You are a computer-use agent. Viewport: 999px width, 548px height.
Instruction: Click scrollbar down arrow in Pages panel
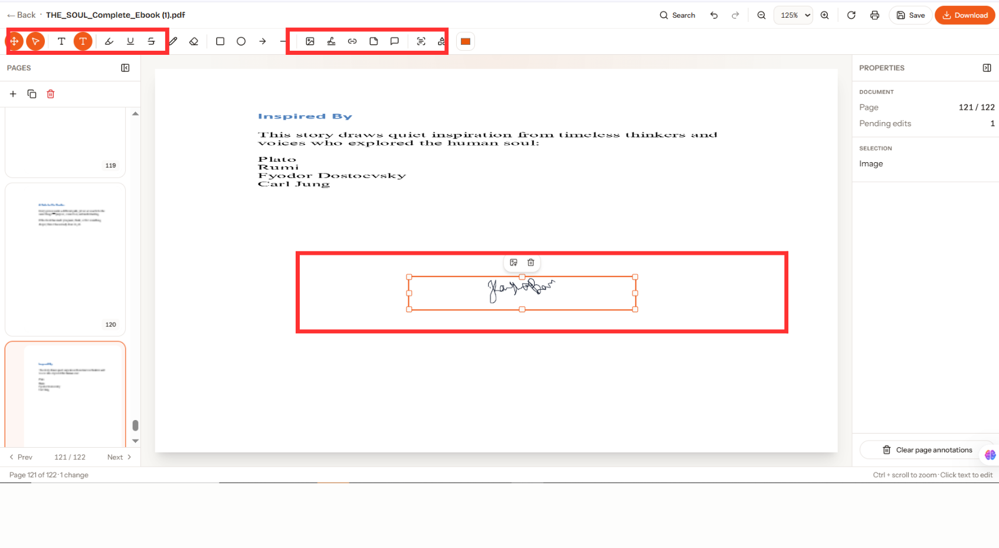pyautogui.click(x=136, y=441)
